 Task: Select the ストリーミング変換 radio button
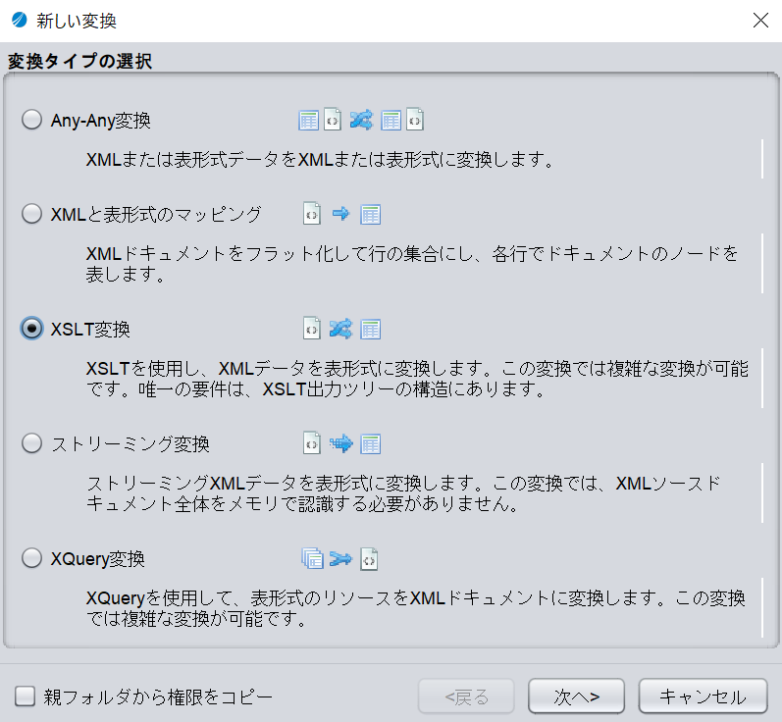pyautogui.click(x=32, y=442)
